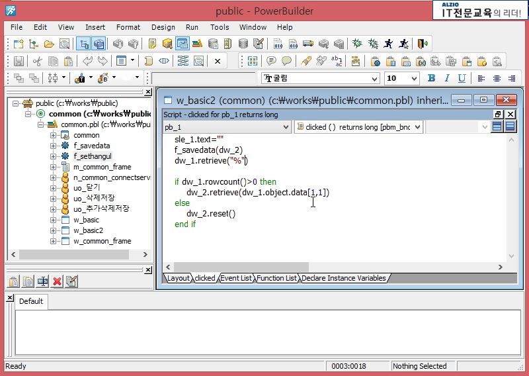The height and width of the screenshot is (376, 529).
Task: Expand the m_common_frame tree node
Action: point(53,167)
